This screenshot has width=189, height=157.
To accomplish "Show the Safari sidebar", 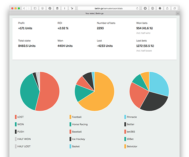I will tap(35, 8).
